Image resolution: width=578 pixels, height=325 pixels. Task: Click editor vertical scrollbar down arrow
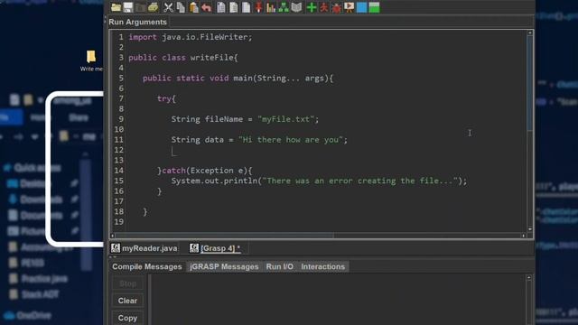pos(530,229)
